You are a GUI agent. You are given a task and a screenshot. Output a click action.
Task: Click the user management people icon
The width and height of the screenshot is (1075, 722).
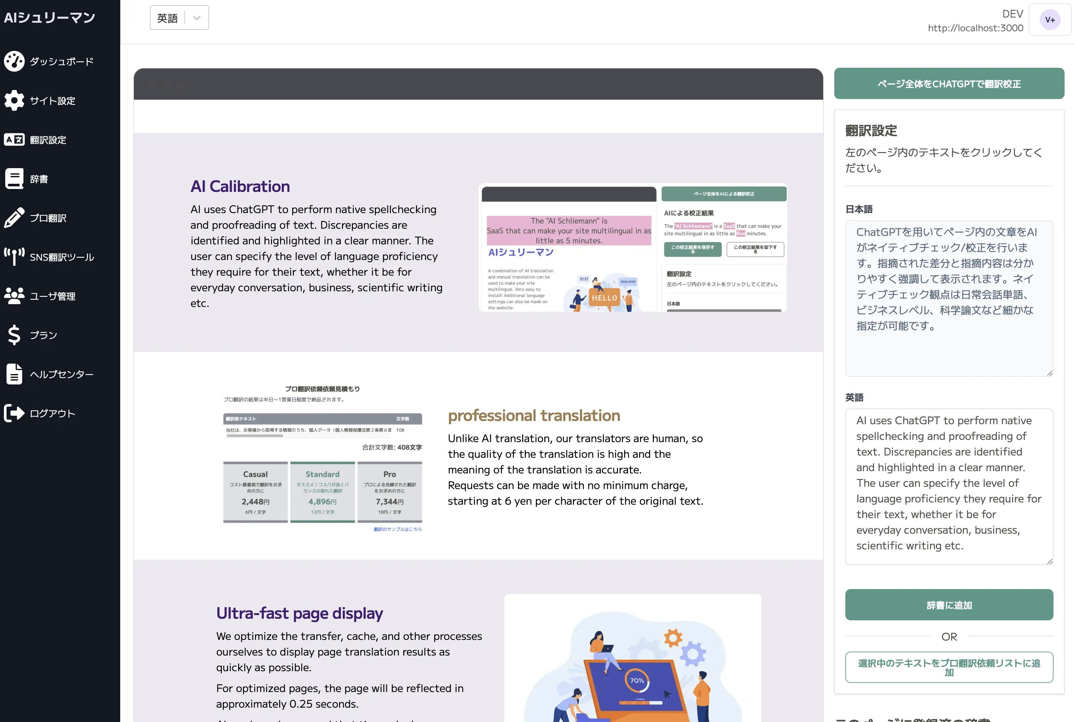point(14,296)
